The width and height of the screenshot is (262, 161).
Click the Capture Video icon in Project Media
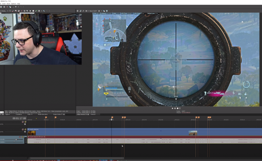click(x=16, y=11)
